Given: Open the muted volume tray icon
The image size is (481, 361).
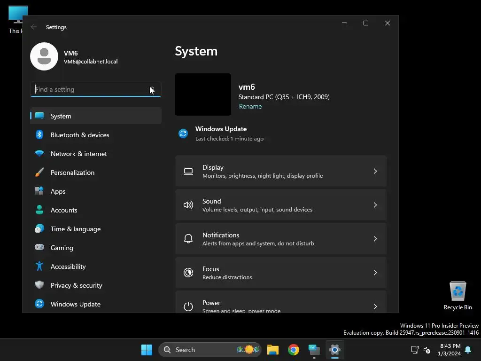Looking at the screenshot, I should 427,350.
